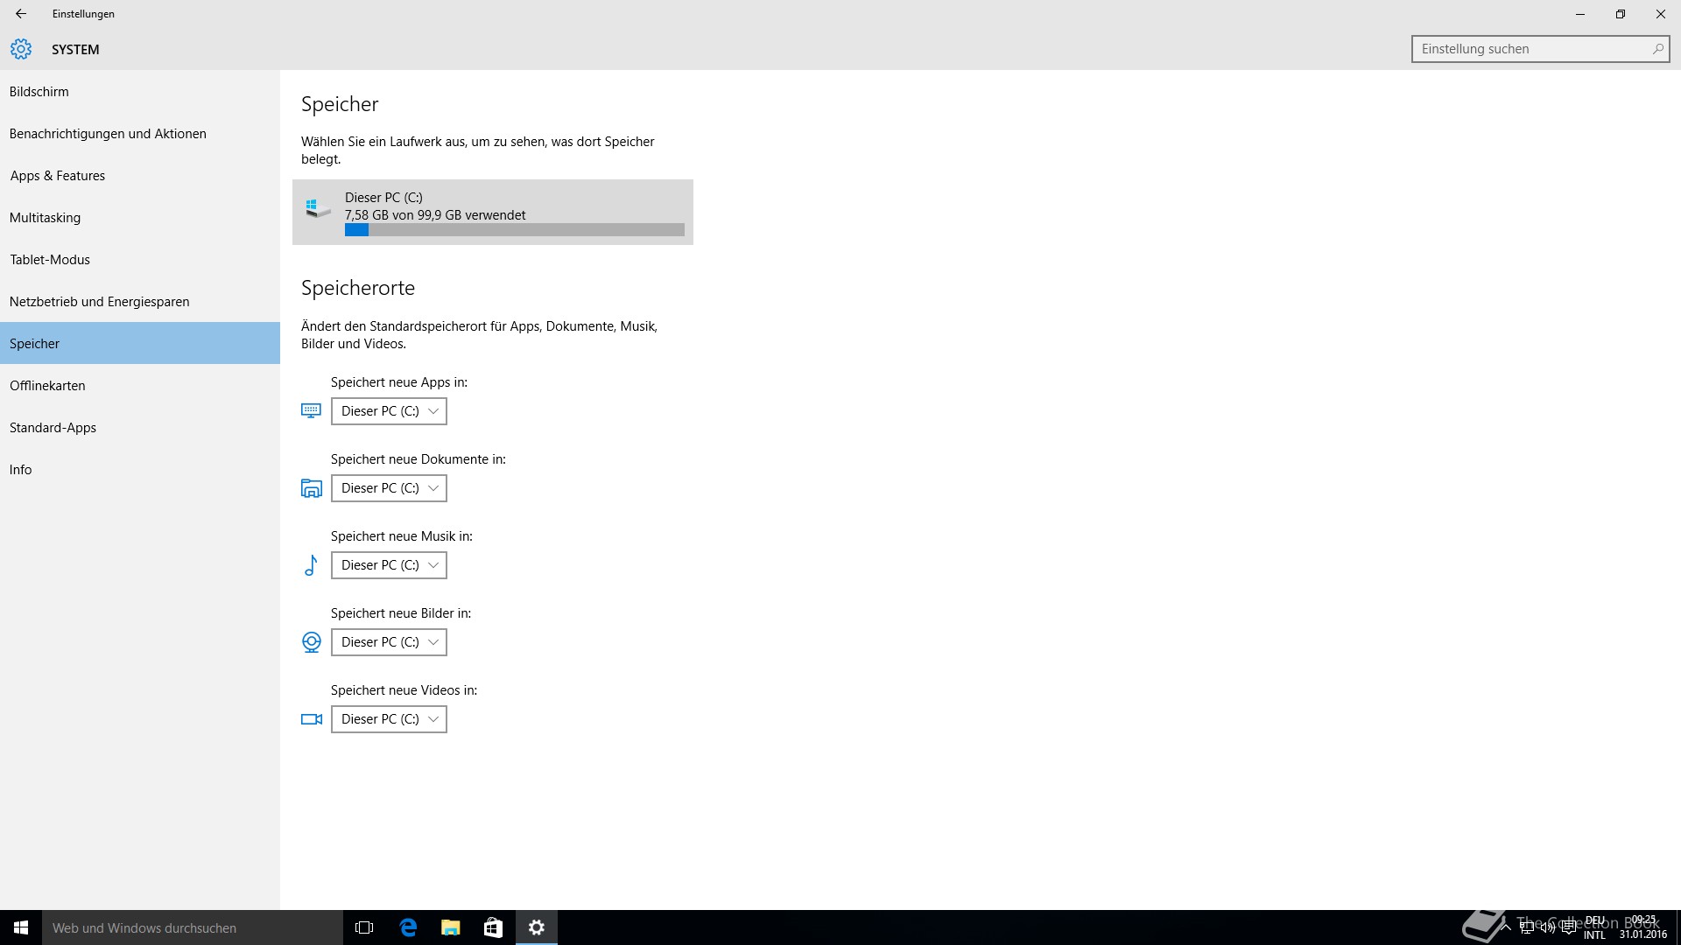Viewport: 1681px width, 945px height.
Task: Open Tablet-Modus settings
Action: pos(140,259)
